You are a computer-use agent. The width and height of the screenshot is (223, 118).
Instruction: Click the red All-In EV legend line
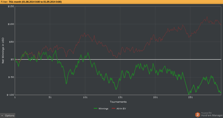(113, 109)
